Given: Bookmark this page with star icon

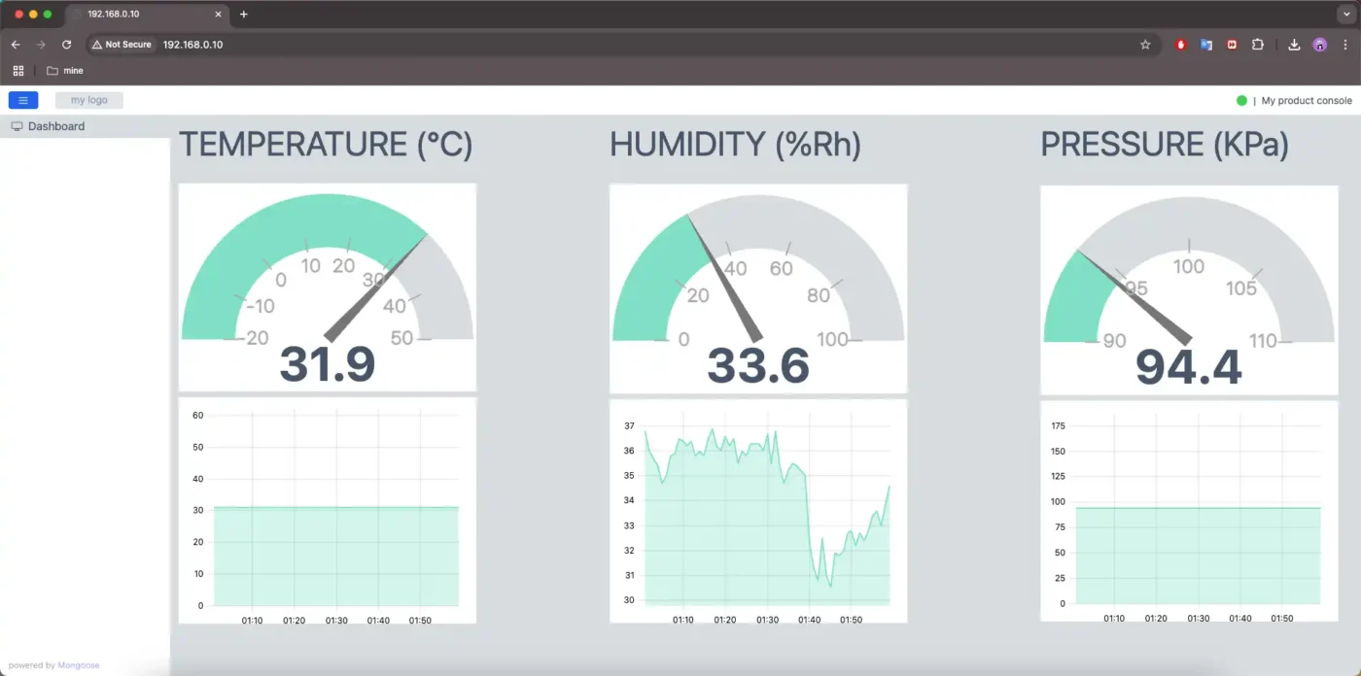Looking at the screenshot, I should pyautogui.click(x=1145, y=45).
